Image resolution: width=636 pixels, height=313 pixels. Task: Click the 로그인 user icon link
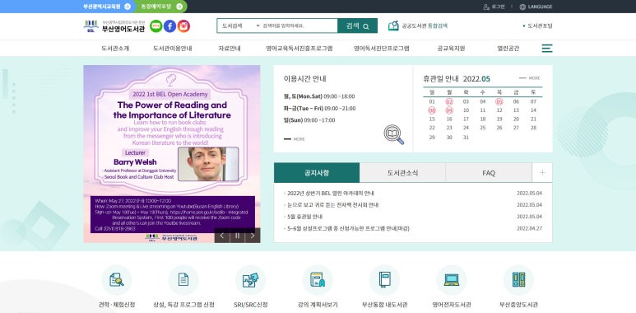click(x=494, y=7)
